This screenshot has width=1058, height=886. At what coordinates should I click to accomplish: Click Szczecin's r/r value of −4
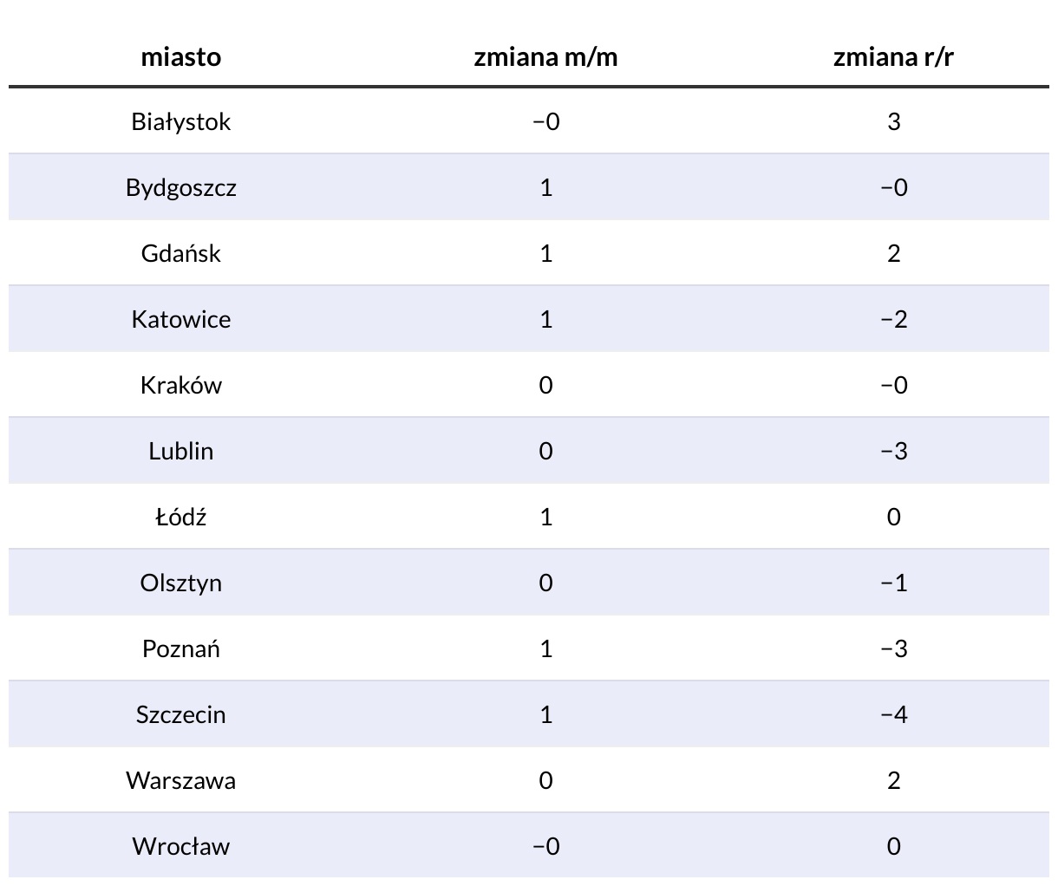tap(893, 714)
